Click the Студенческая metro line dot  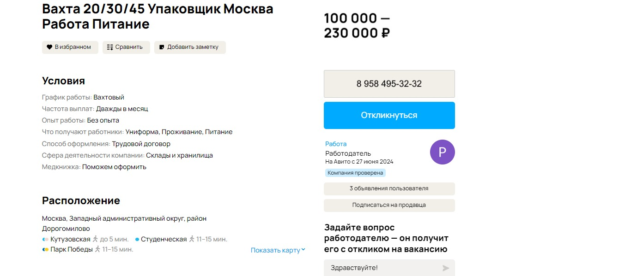tap(137, 239)
